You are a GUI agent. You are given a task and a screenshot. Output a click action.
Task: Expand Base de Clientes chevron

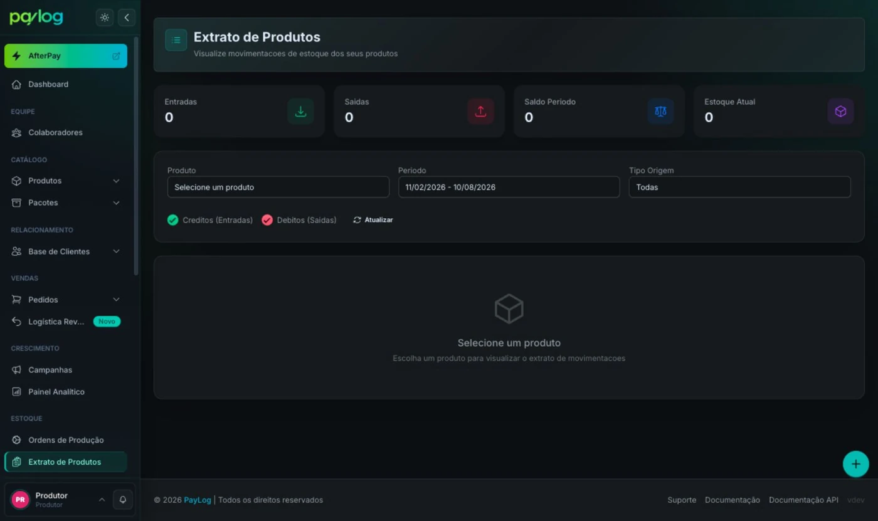116,251
